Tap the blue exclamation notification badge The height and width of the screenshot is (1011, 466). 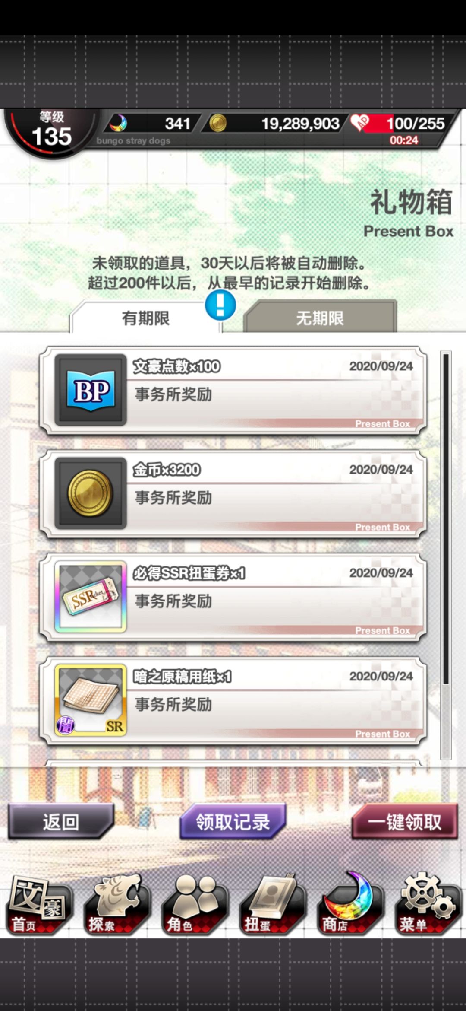220,305
